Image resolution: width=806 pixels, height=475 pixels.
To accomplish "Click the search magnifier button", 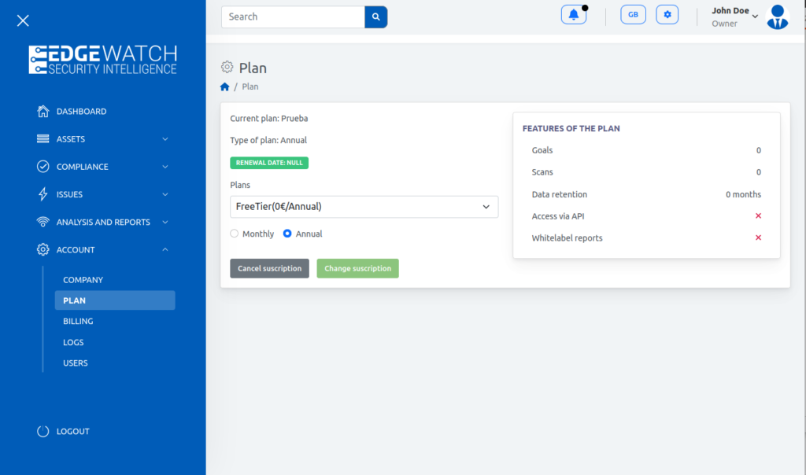I will coord(376,17).
